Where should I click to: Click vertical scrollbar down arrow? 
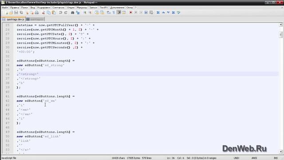pyautogui.click(x=281, y=152)
